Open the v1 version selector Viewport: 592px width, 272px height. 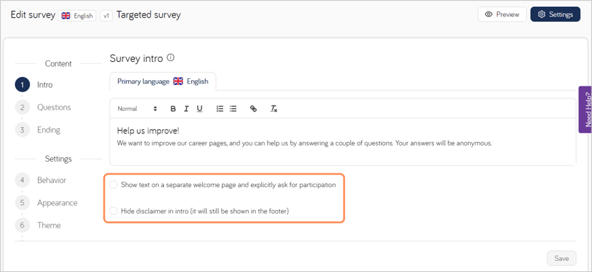tap(106, 15)
